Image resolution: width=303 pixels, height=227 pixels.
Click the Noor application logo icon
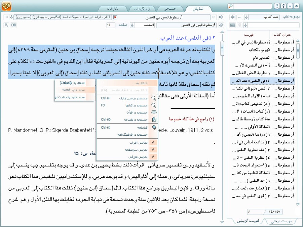[6, 6]
